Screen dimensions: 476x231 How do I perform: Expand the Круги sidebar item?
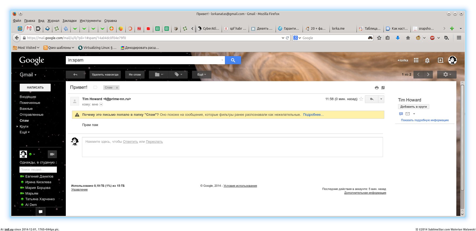point(17,126)
